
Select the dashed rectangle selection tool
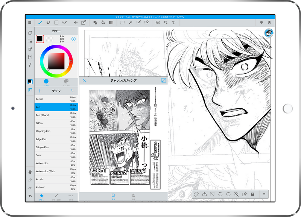(122, 23)
